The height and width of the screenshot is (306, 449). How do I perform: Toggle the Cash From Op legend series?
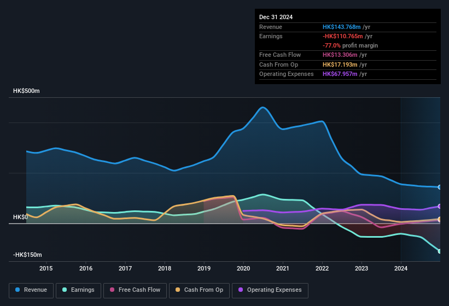pos(199,290)
